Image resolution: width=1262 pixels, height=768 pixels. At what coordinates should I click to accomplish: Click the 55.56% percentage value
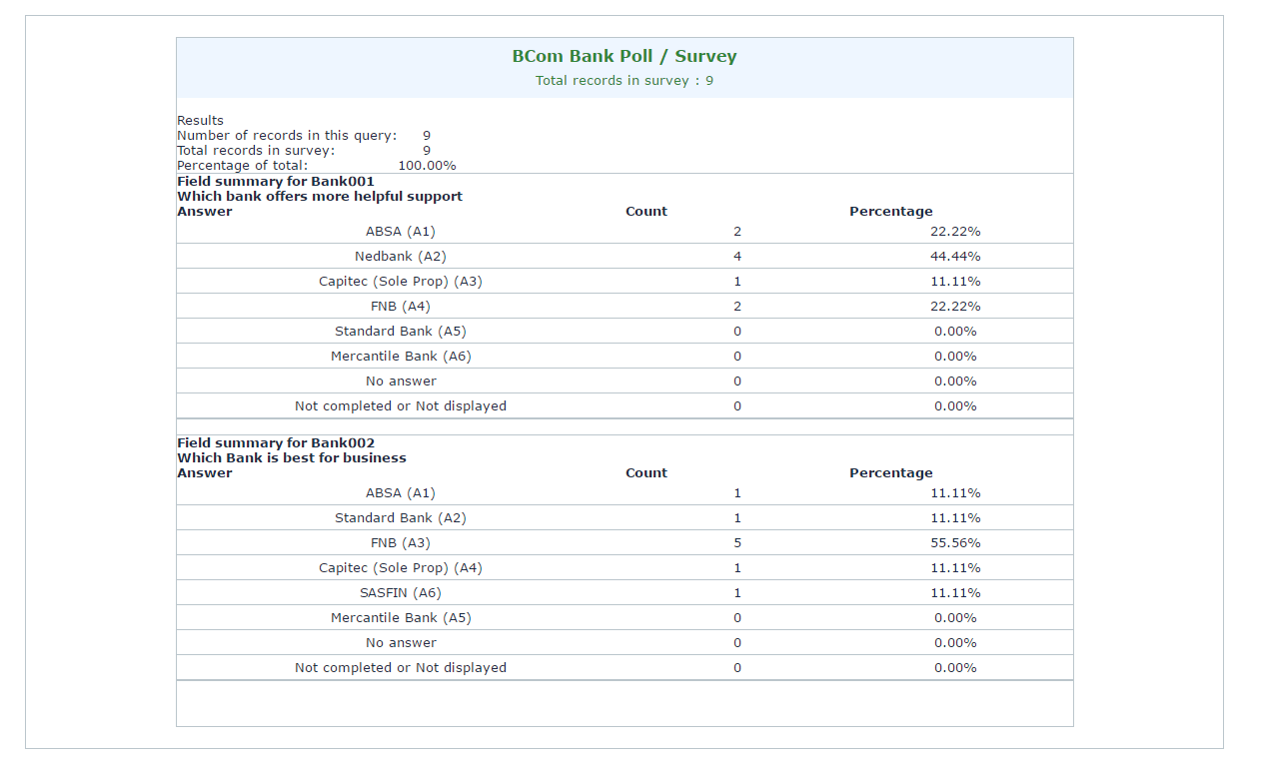coord(955,543)
